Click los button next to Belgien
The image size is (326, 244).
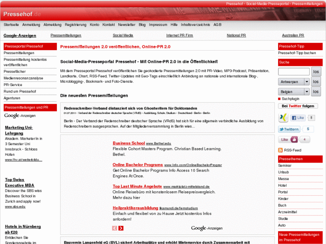pyautogui.click(x=316, y=92)
